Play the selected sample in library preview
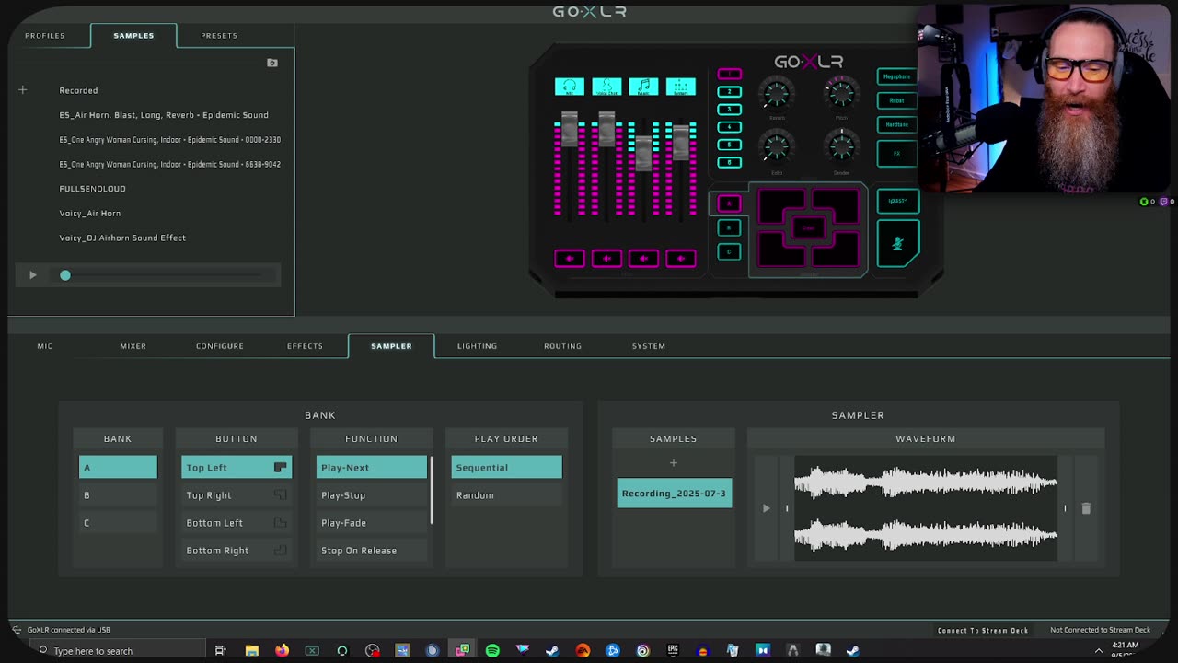1178x663 pixels. (x=32, y=275)
